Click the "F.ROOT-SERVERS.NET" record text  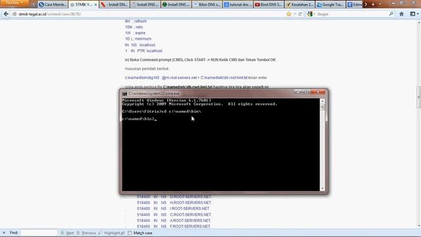(190, 226)
